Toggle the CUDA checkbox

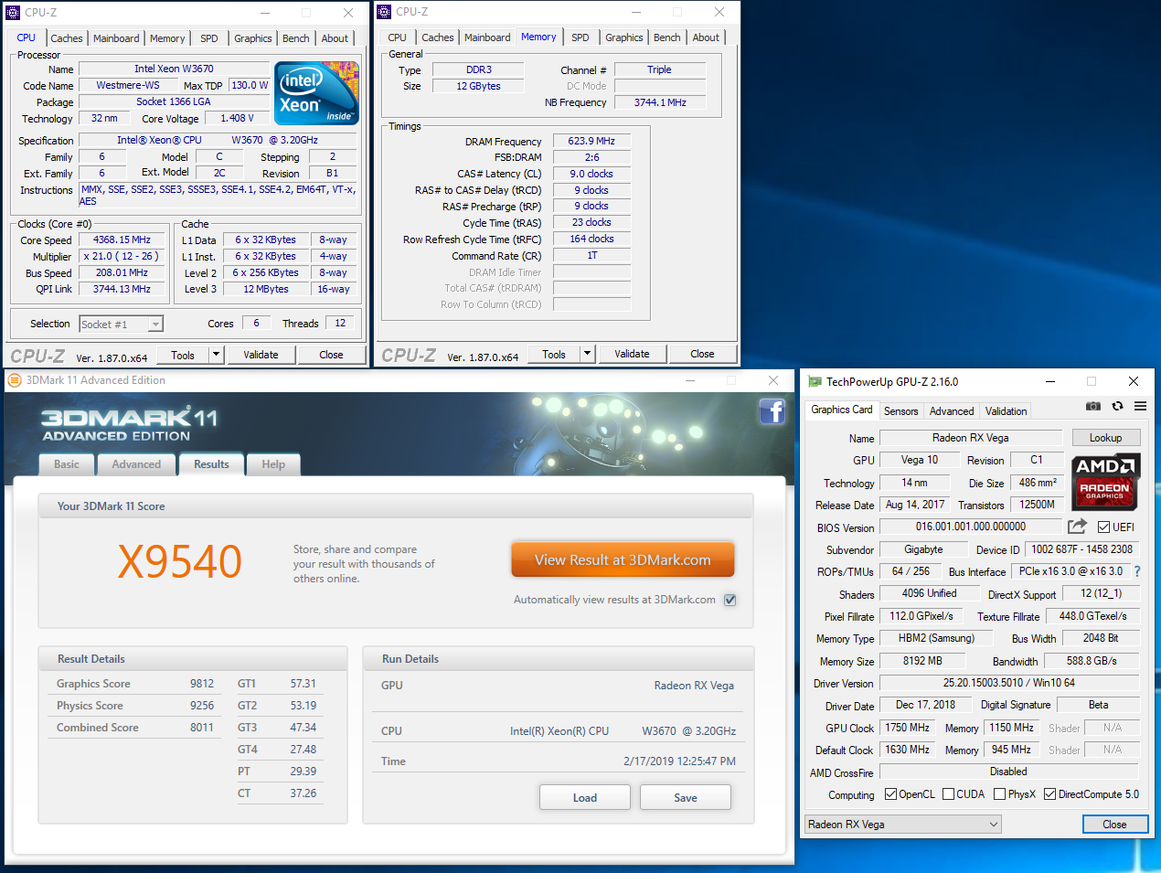[x=948, y=794]
